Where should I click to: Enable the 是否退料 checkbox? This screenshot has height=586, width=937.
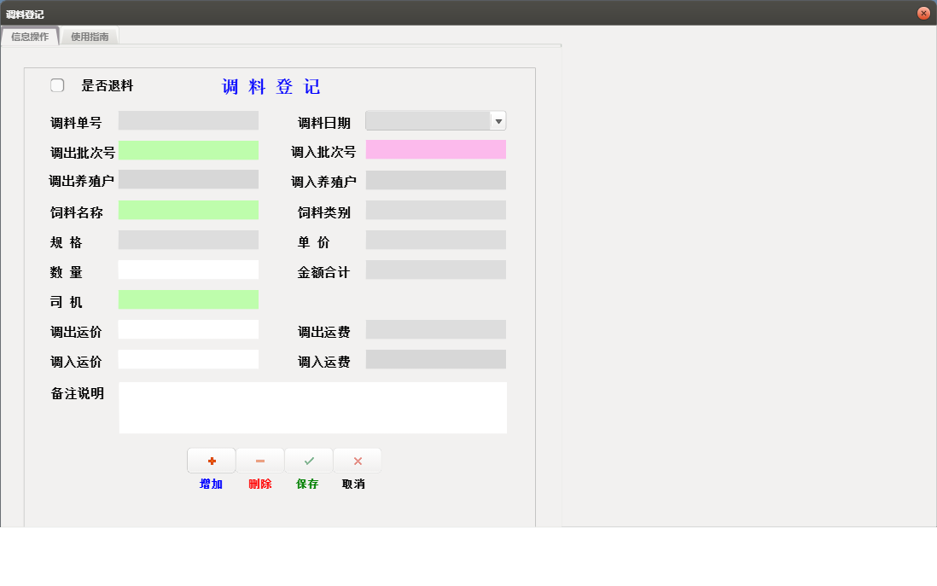pos(56,84)
